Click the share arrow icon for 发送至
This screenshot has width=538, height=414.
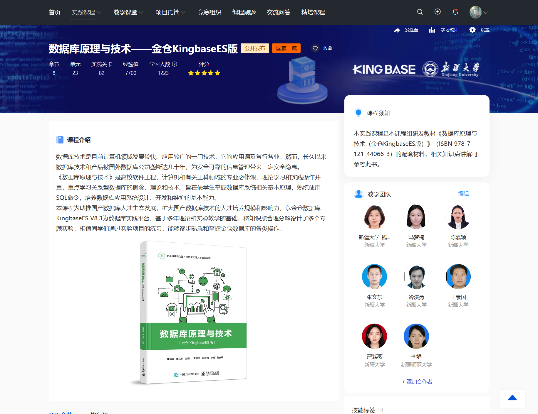coord(397,30)
